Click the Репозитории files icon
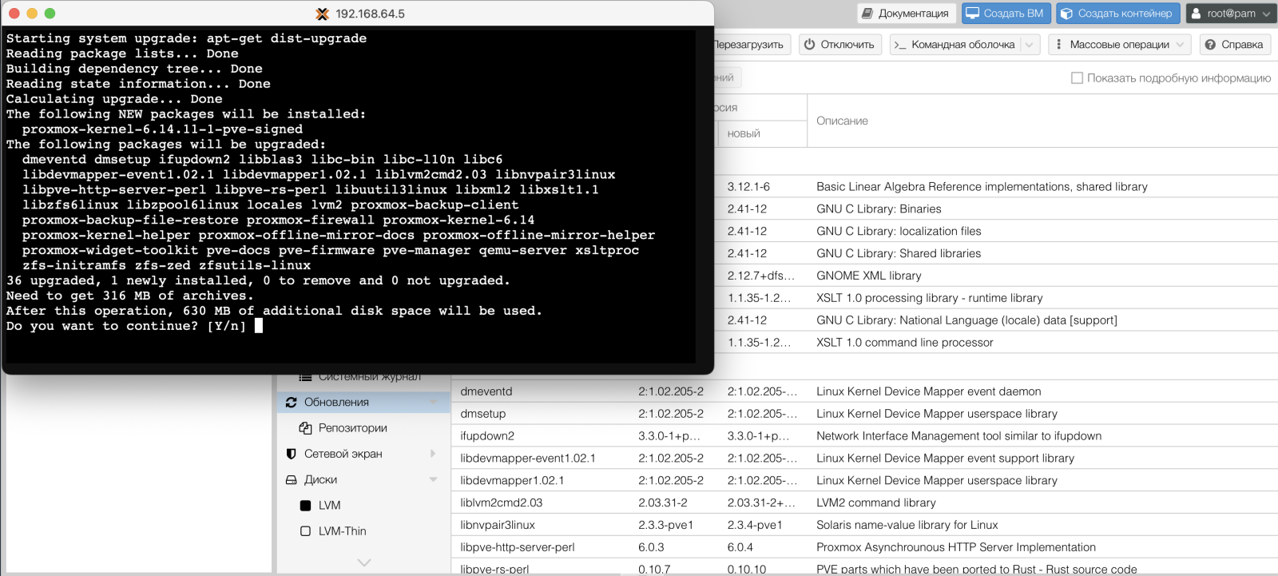The width and height of the screenshot is (1278, 576). click(x=305, y=427)
